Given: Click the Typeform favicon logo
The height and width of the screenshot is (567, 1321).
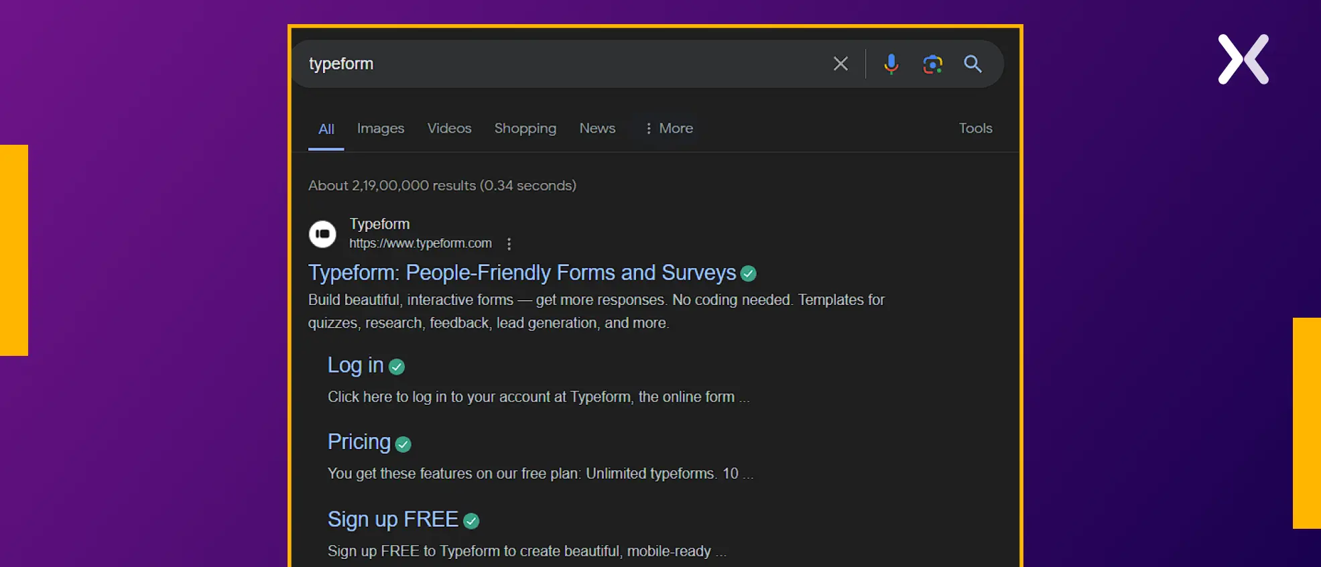Looking at the screenshot, I should coord(322,234).
